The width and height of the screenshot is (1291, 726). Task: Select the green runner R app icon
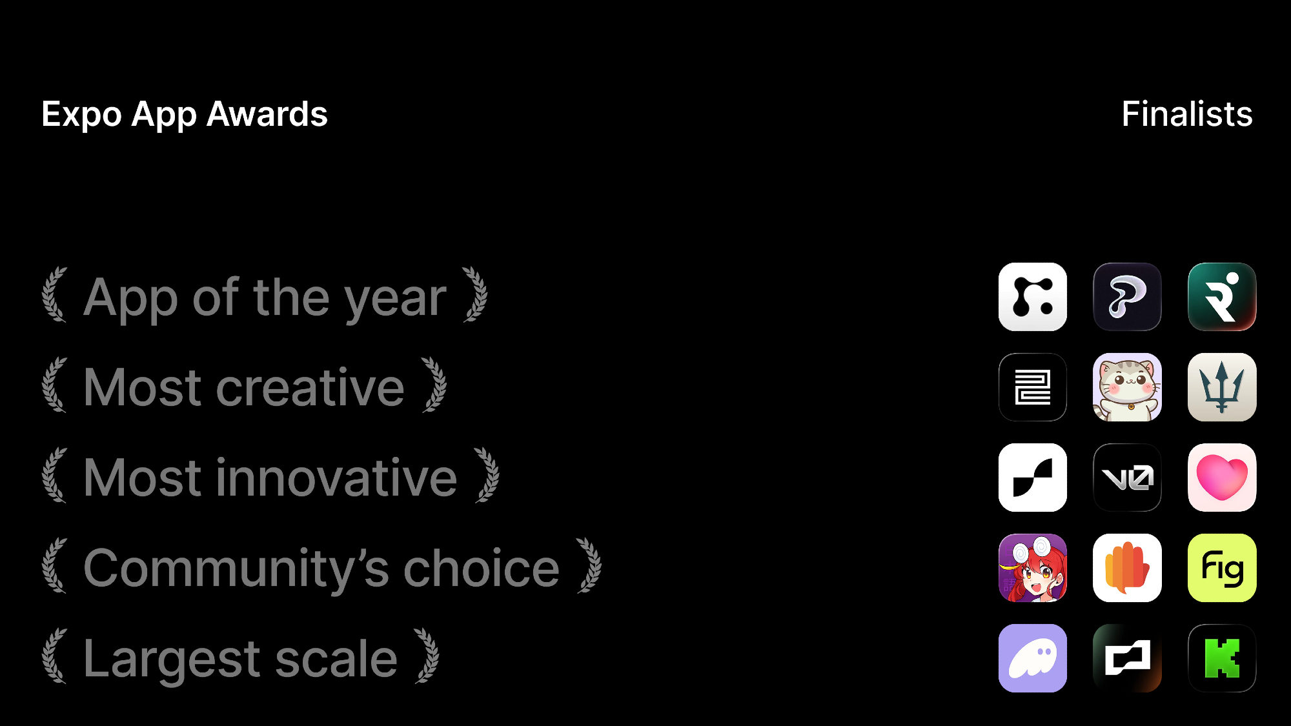click(x=1222, y=297)
